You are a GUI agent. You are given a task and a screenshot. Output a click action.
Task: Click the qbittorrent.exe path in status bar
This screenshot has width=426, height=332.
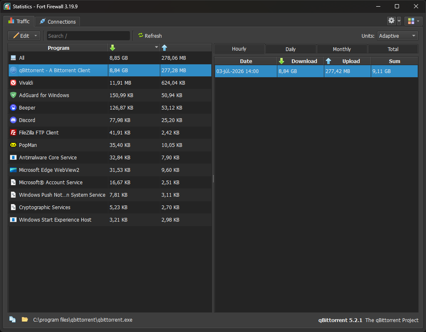(x=83, y=320)
